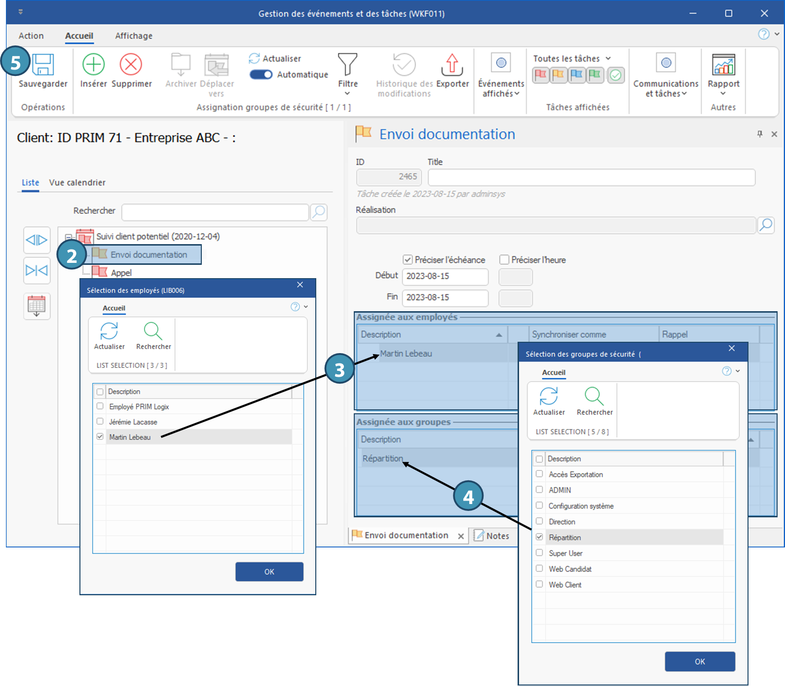
Task: Click the Actualiser refresh icon in ribbon
Action: 254,58
